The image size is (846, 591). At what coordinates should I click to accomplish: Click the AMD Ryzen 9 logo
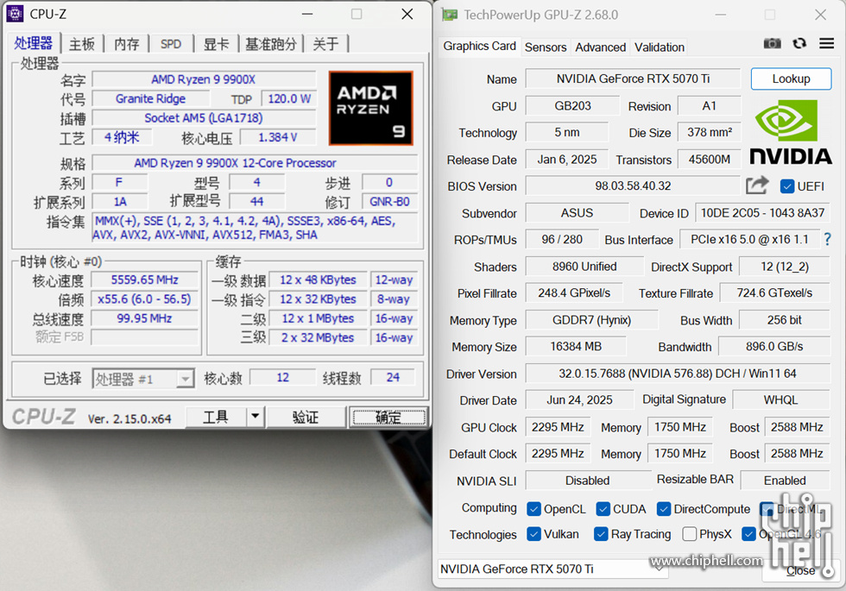pos(371,108)
